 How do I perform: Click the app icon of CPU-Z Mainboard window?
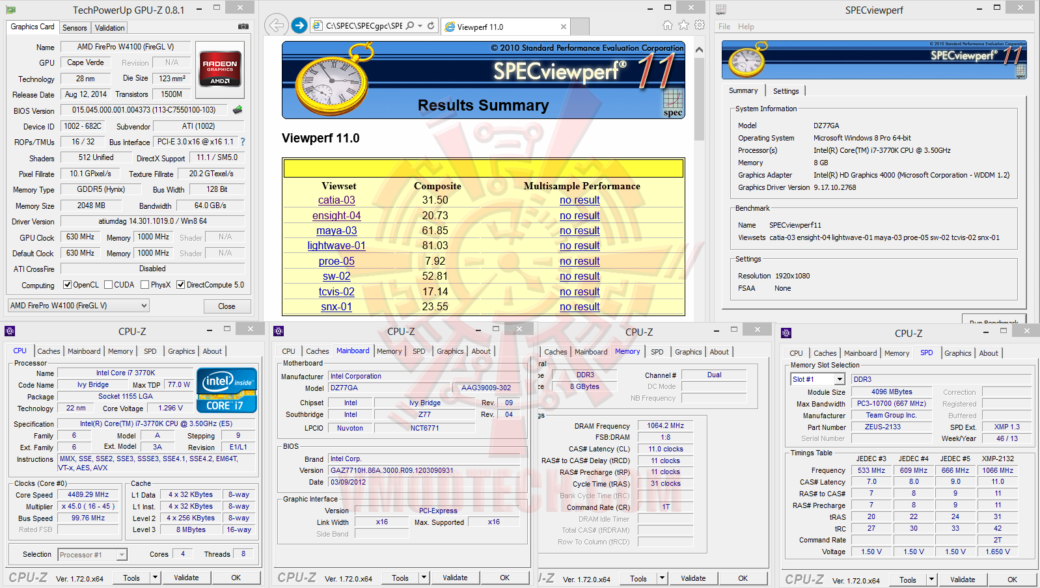click(x=279, y=331)
